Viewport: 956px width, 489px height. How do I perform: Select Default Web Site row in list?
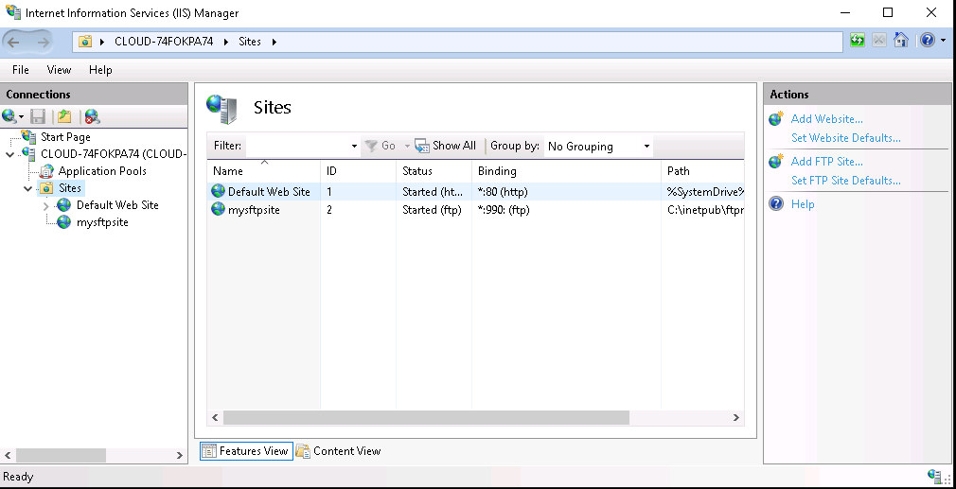click(x=475, y=192)
